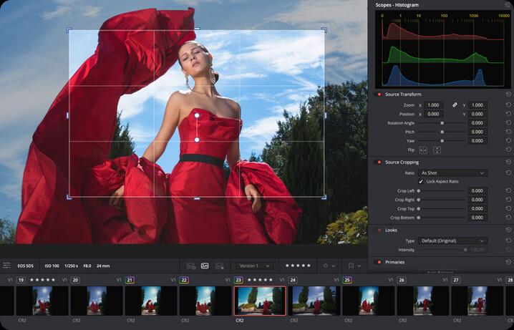Open the adjustment settings sliders icon
The image size is (514, 330).
[x=7, y=266]
